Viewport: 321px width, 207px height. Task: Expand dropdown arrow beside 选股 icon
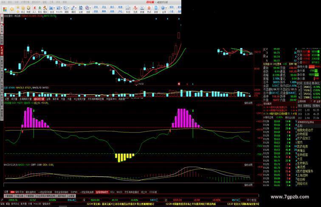tap(90, 8)
